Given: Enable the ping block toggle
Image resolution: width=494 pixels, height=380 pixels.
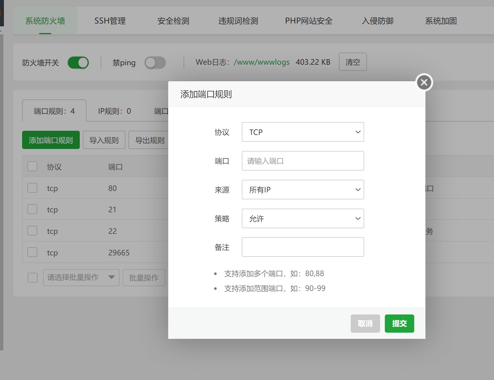Looking at the screenshot, I should pyautogui.click(x=155, y=62).
